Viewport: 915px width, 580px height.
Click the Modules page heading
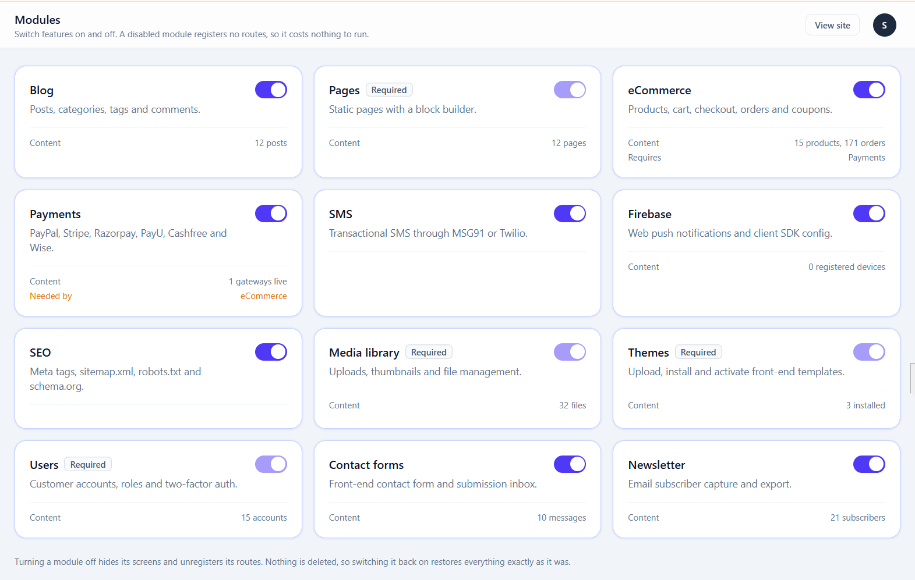pyautogui.click(x=37, y=20)
